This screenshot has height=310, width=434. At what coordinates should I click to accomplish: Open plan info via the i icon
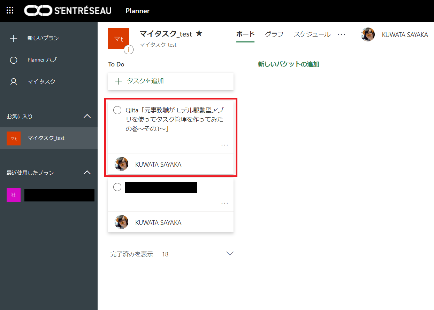(129, 50)
